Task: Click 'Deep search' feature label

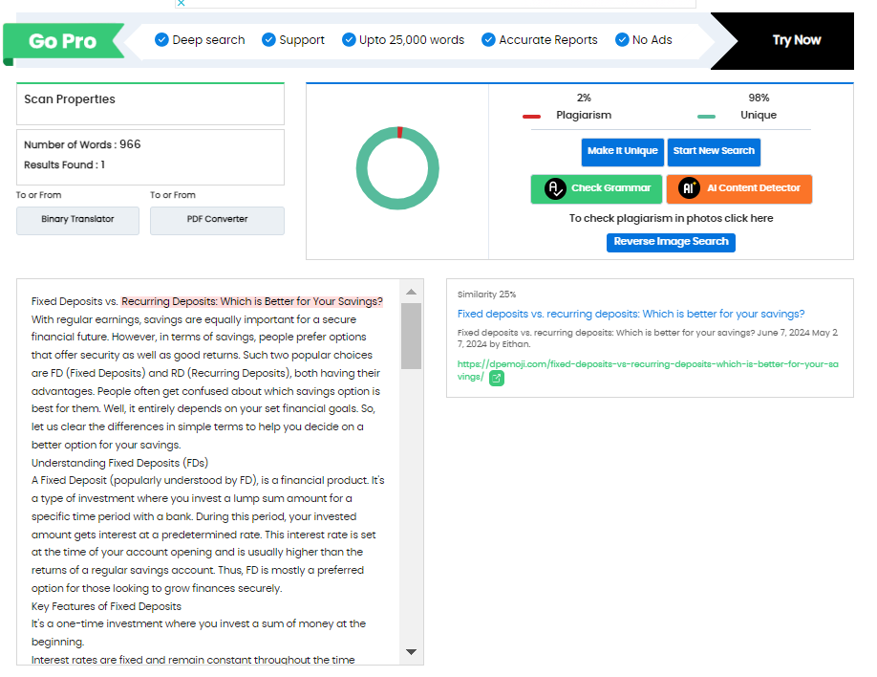Action: (x=208, y=40)
